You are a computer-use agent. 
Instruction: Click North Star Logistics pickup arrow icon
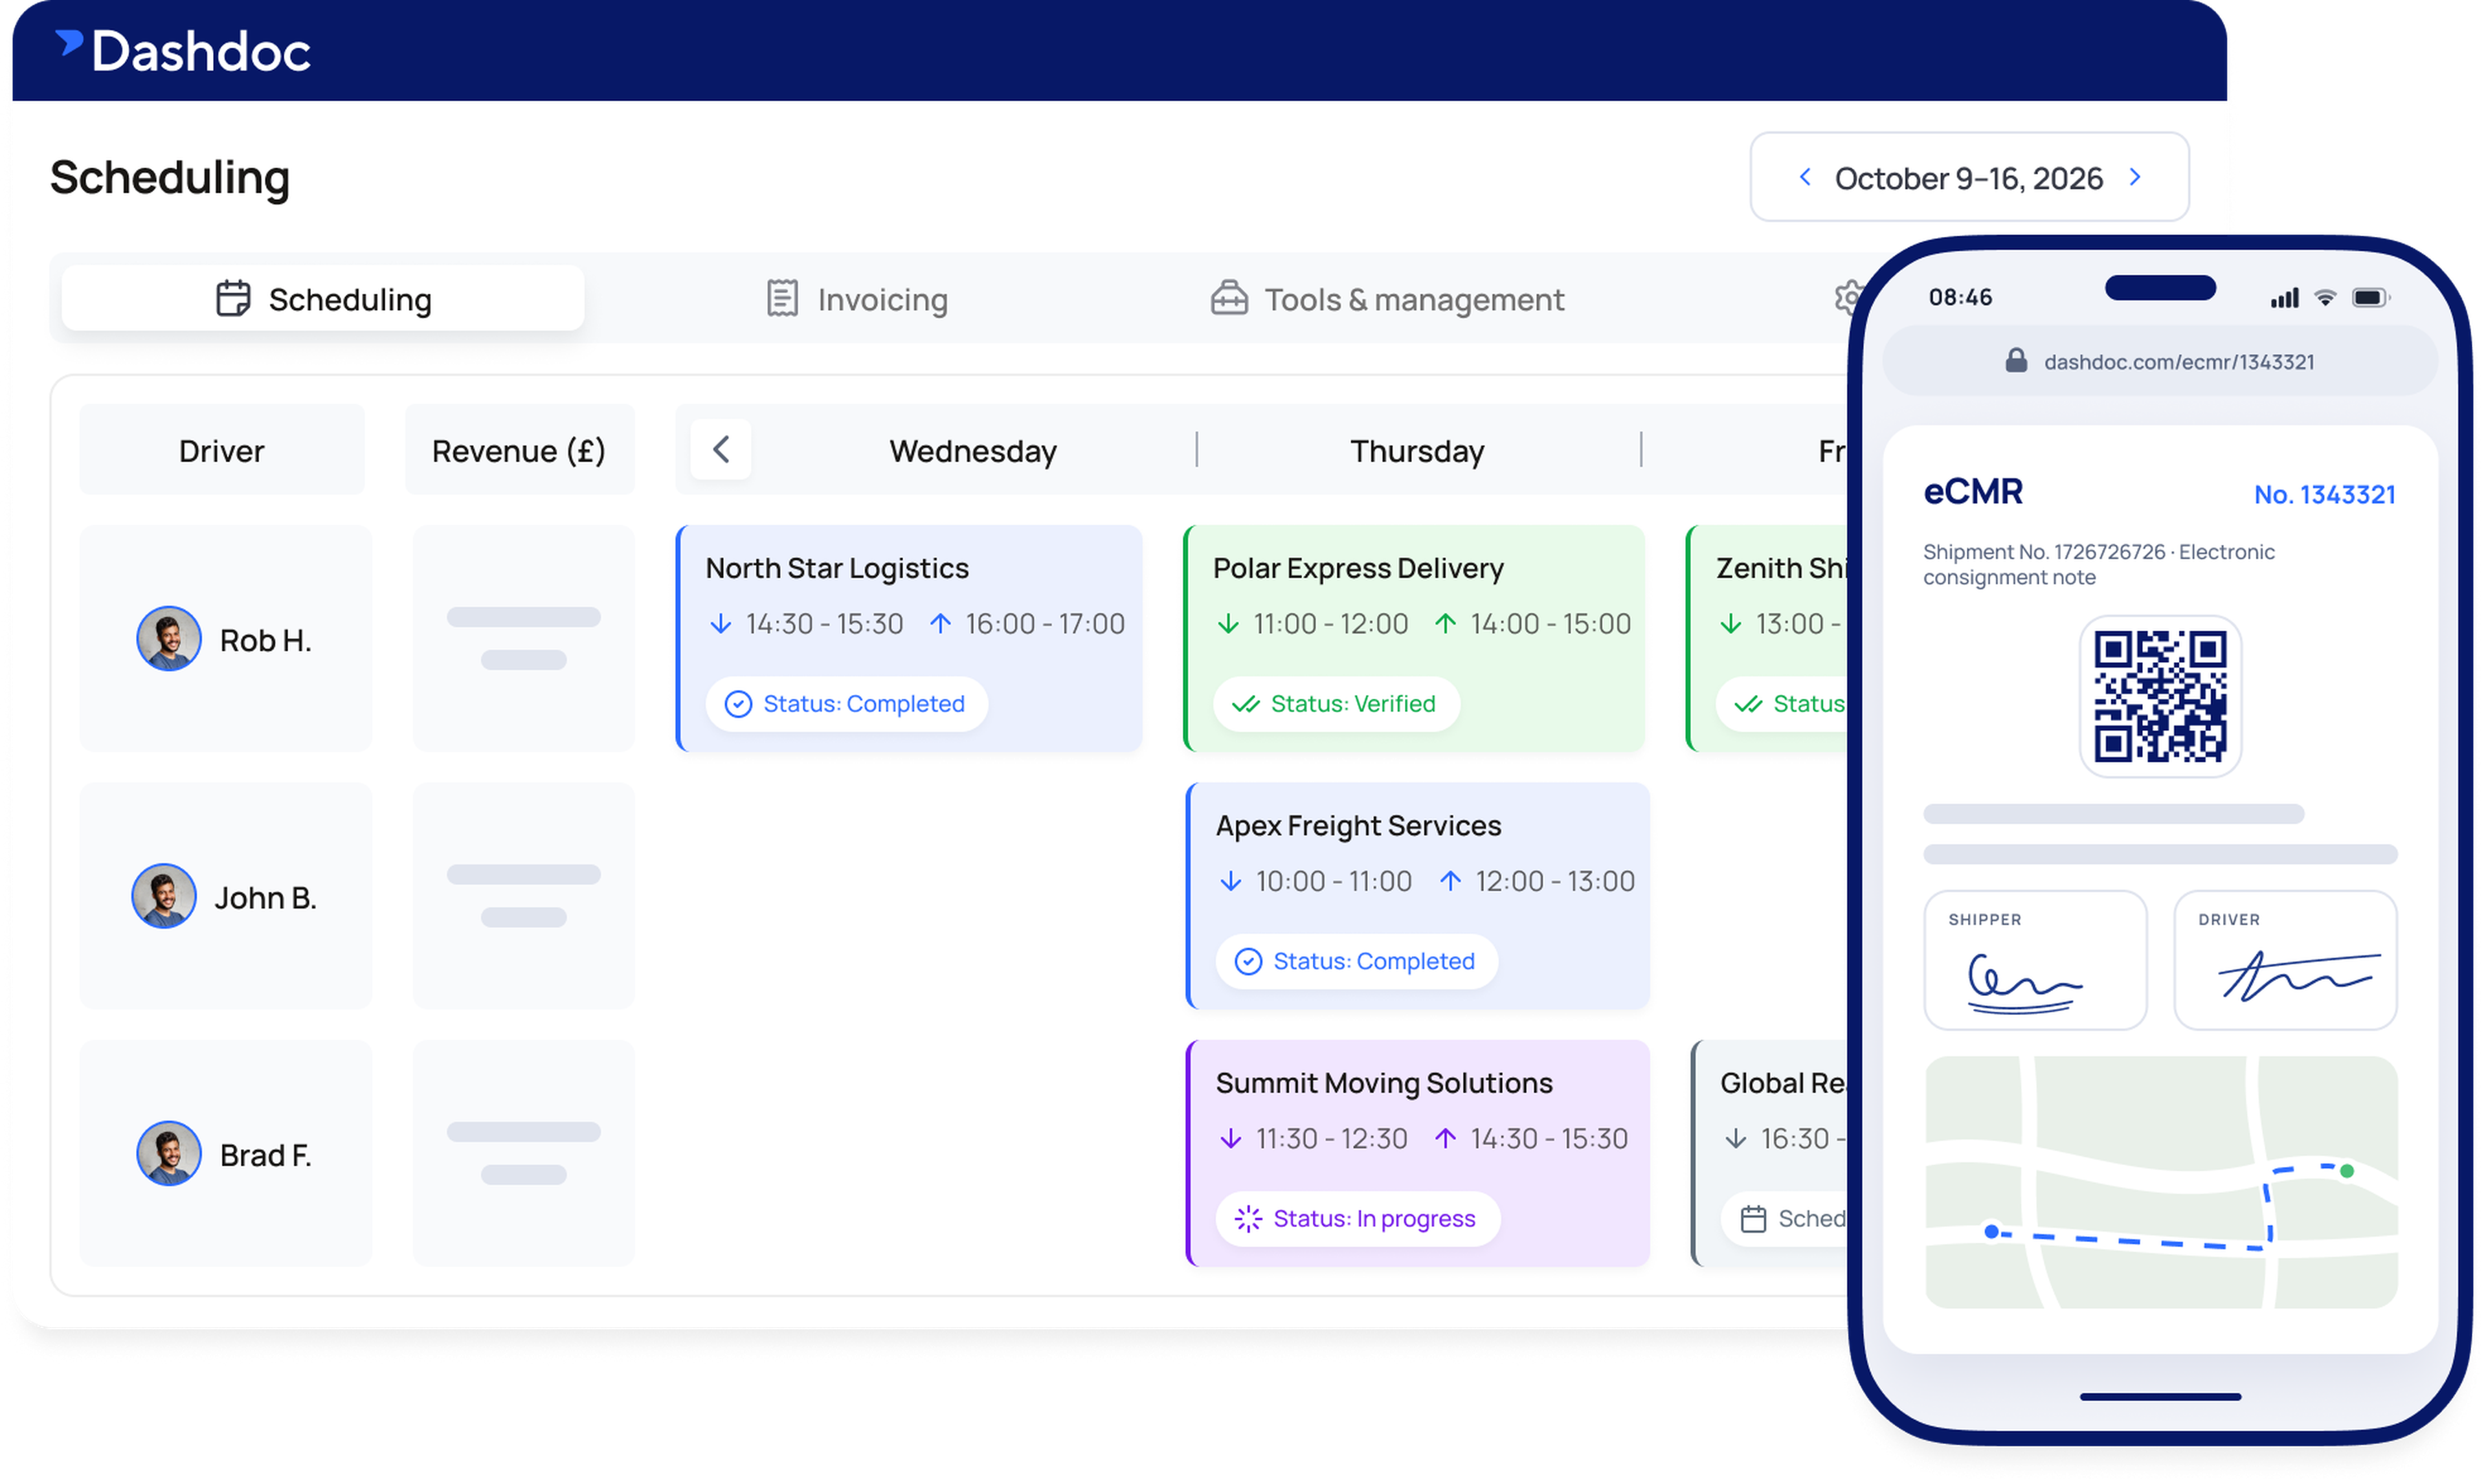coord(721,625)
